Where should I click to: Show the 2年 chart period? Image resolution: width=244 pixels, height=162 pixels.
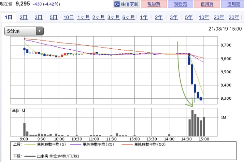(159, 17)
